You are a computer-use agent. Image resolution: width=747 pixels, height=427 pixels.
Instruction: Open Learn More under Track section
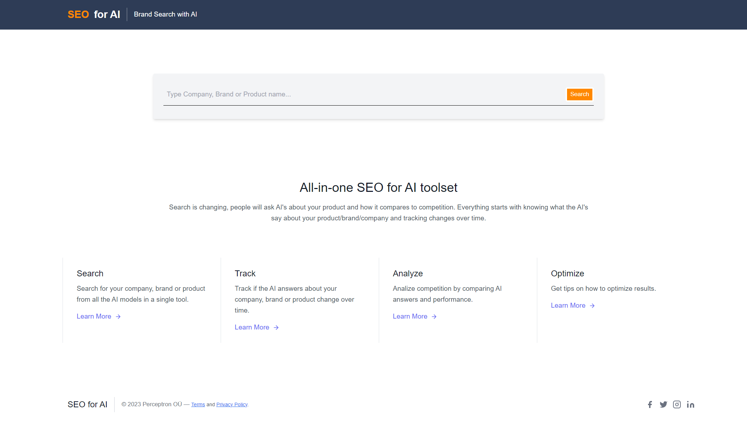(x=252, y=327)
